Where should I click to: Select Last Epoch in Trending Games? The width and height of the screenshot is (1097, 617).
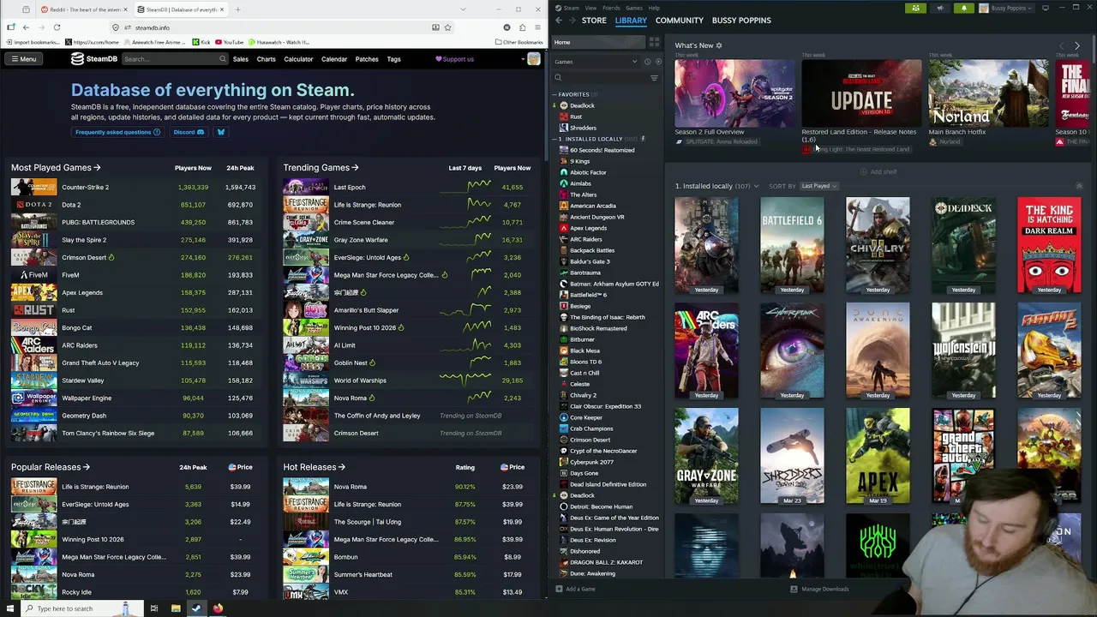click(350, 187)
